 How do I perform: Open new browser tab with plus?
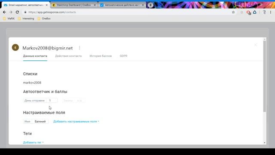(150, 5)
